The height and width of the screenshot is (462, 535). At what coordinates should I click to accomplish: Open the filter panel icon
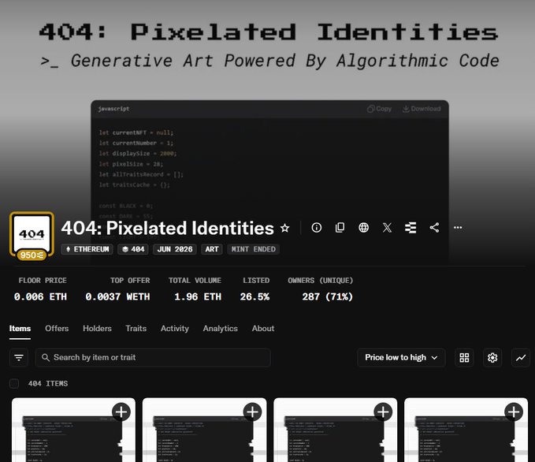point(19,357)
